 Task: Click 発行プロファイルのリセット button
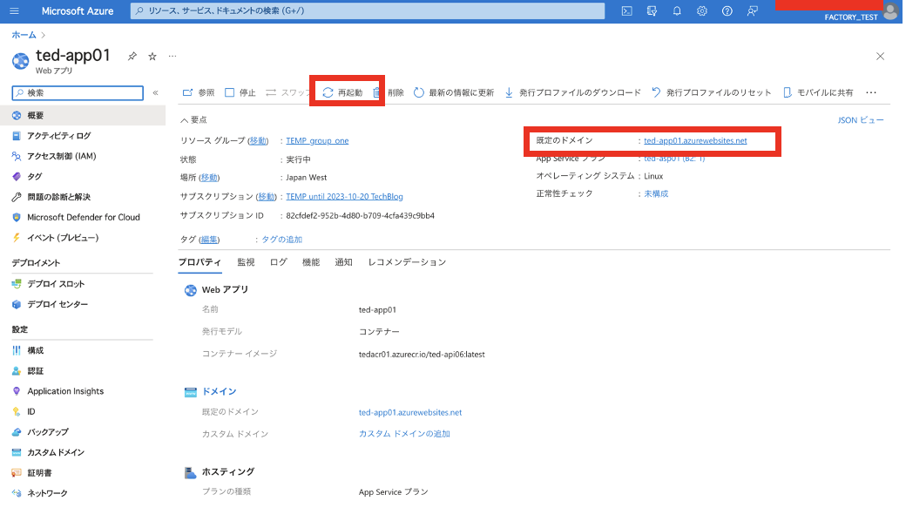pos(712,92)
